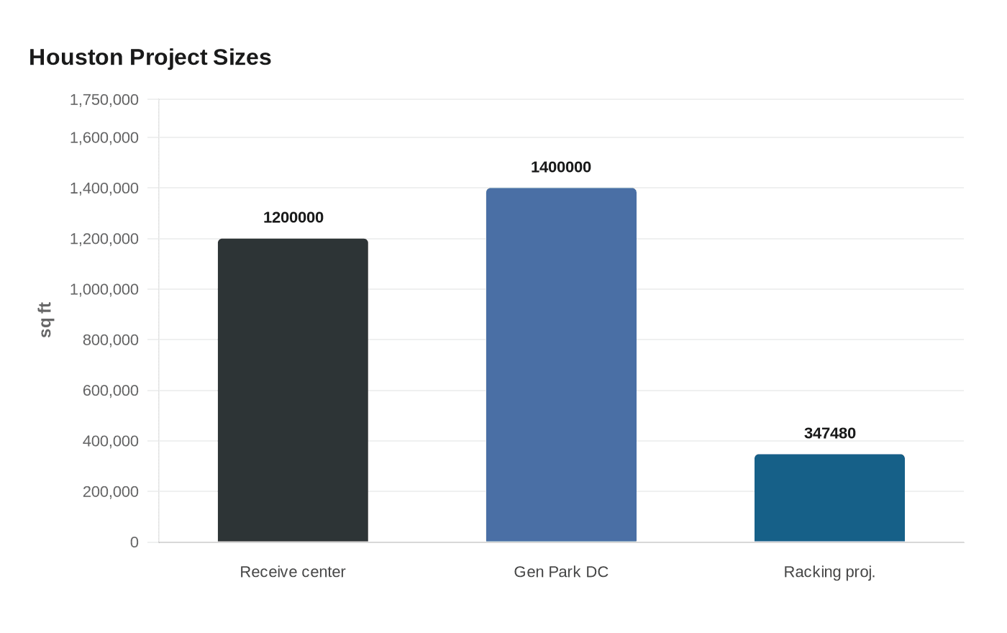Screen dimensions: 1007x633
Task: Click the 1400000 data label
Action: coord(561,166)
